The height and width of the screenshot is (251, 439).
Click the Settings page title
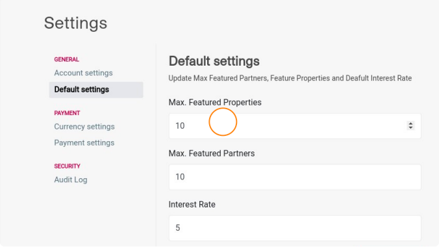pyautogui.click(x=75, y=23)
